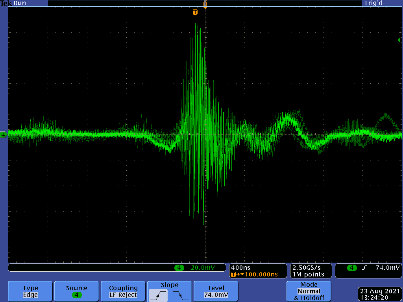This screenshot has height=302, width=403.
Task: Select the falling edge slope icon
Action: pos(180,295)
